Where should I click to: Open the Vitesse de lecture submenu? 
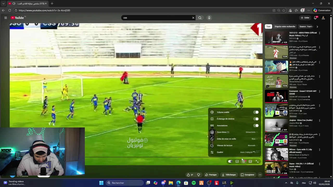coord(234,145)
